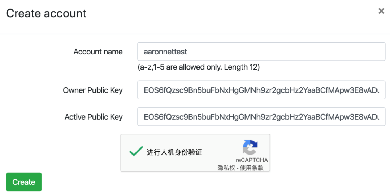Click the green reCAPTCHA checkmark
The height and width of the screenshot is (196, 390).
(136, 152)
